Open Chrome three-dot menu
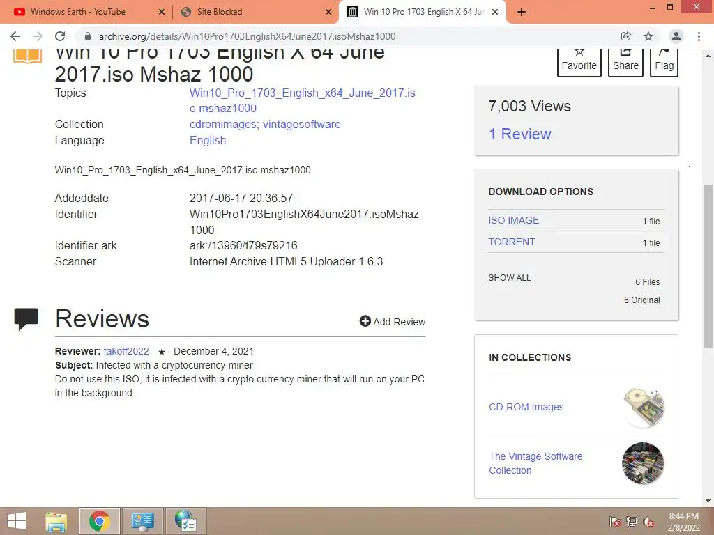 [699, 36]
